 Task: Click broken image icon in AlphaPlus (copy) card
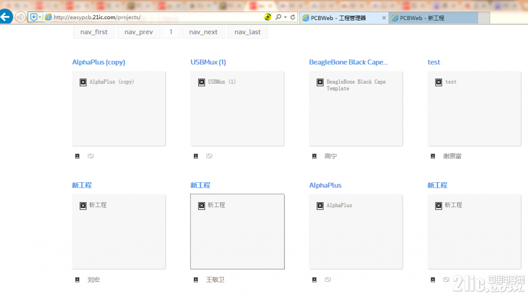click(x=83, y=83)
